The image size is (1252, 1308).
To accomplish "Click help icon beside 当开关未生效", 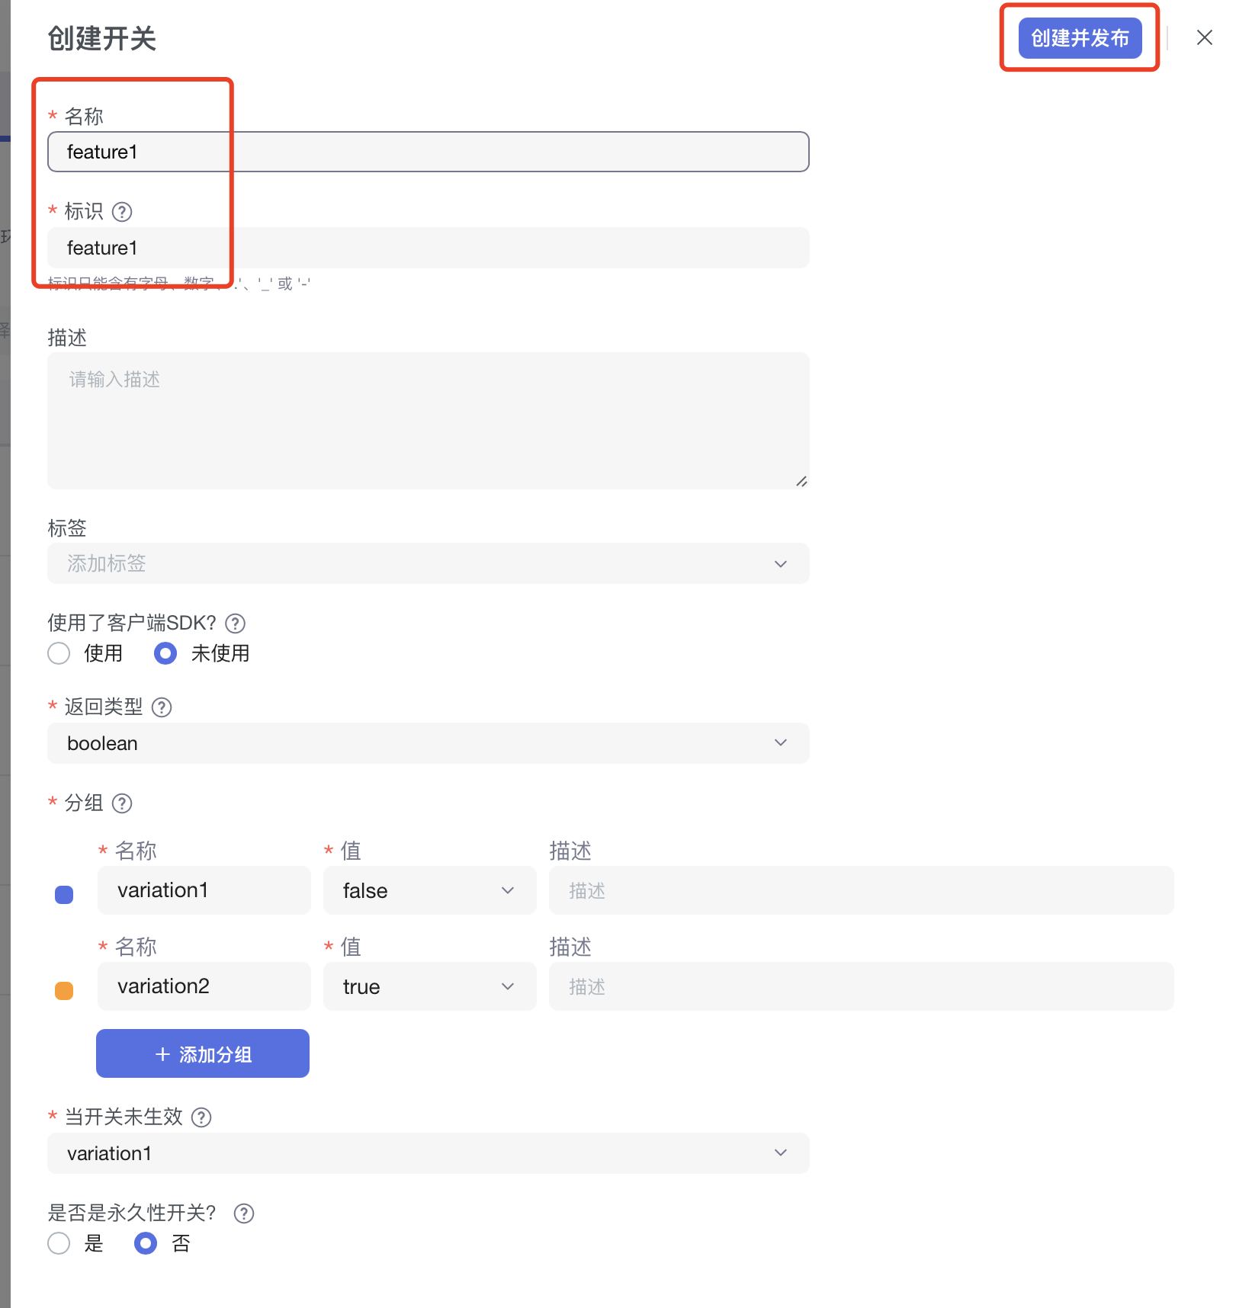I will [x=201, y=1117].
